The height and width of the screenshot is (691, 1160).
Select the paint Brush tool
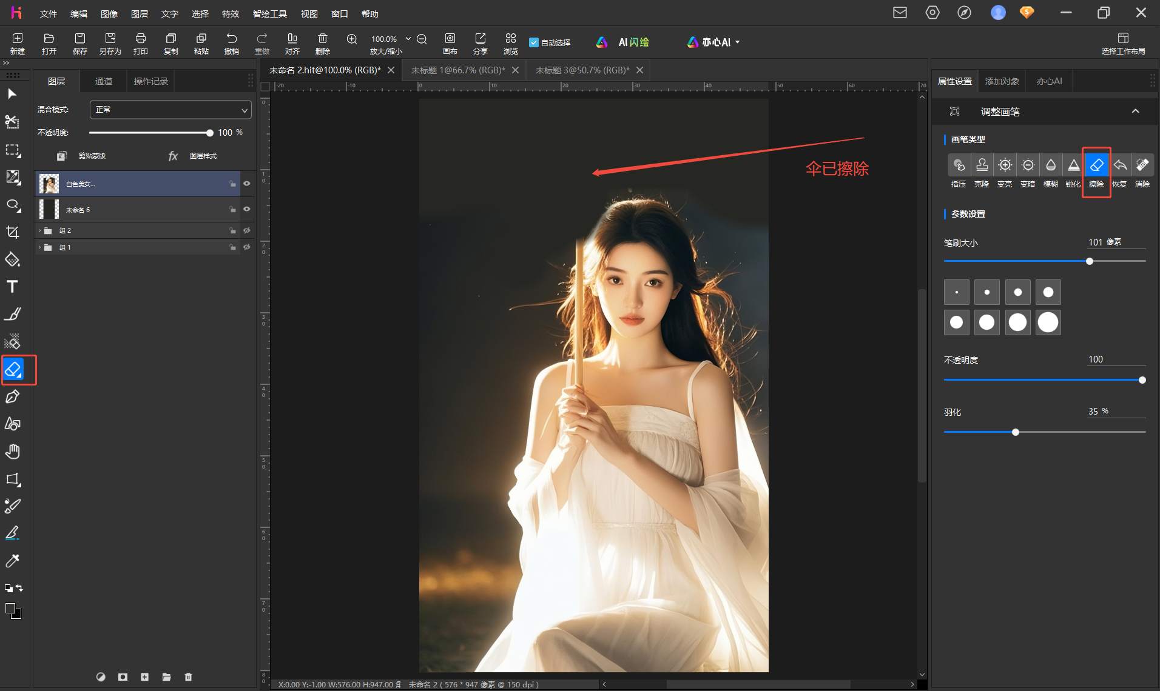[x=12, y=314]
